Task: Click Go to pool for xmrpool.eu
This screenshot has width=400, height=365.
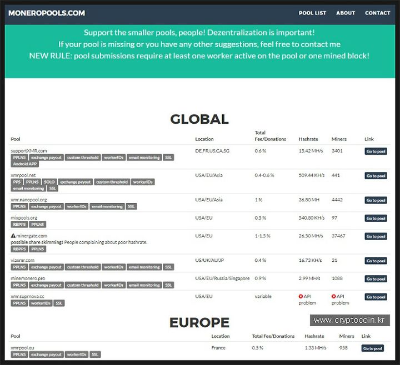Action: coord(372,348)
